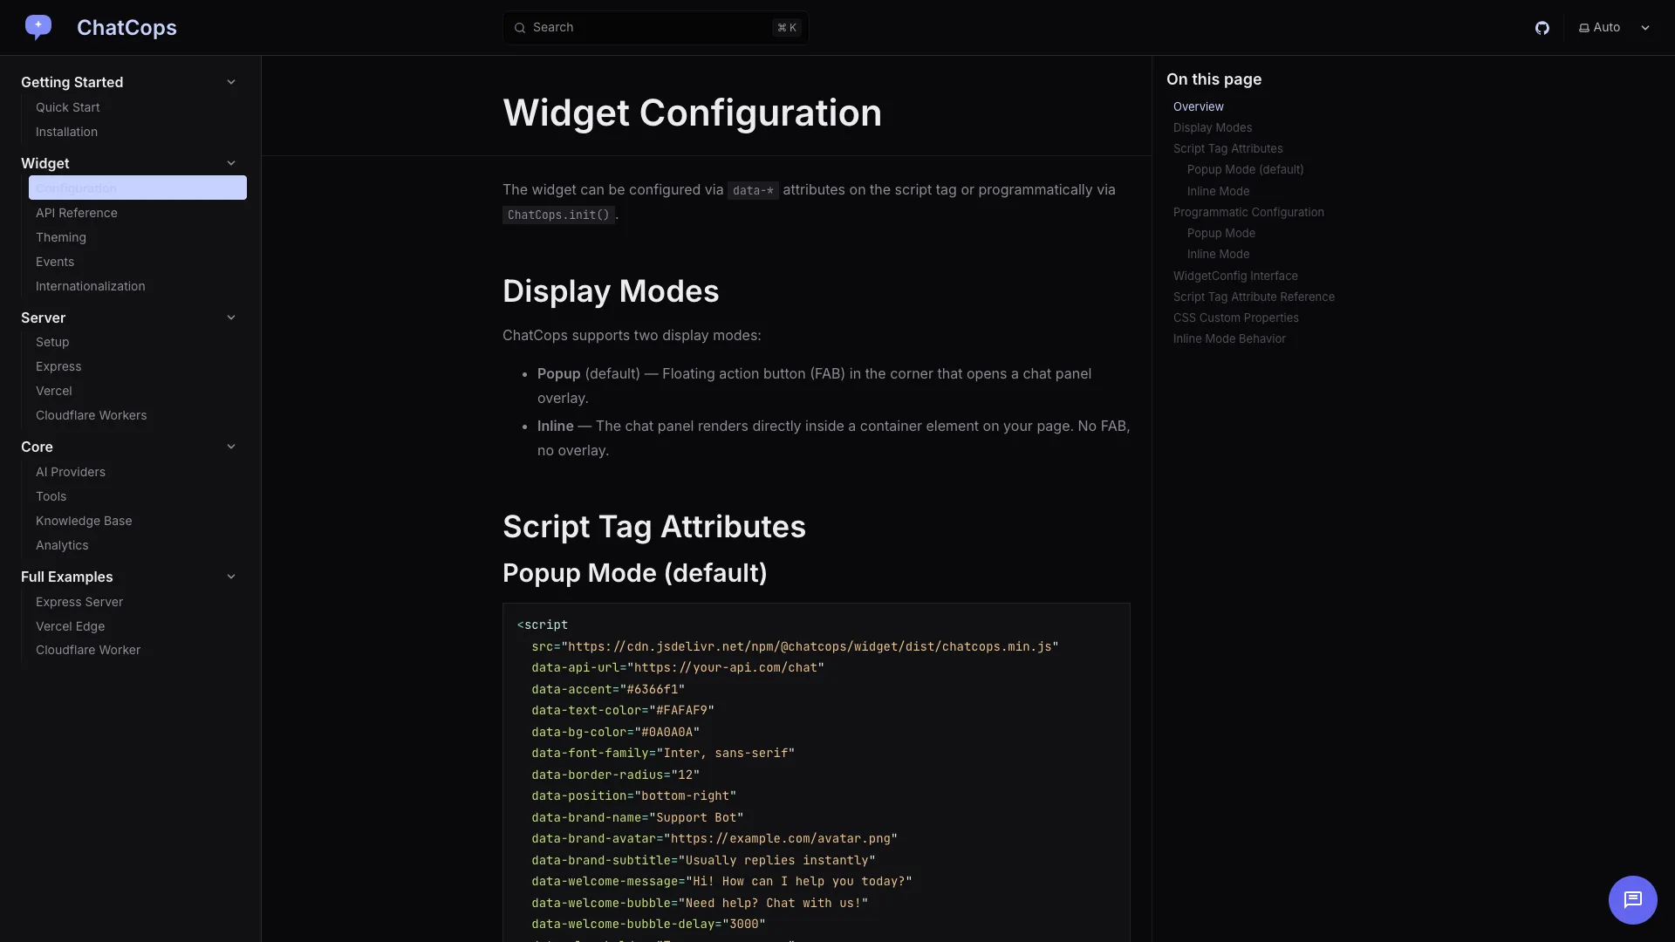Select the highlighted Configuration item
1675x942 pixels.
(x=138, y=188)
